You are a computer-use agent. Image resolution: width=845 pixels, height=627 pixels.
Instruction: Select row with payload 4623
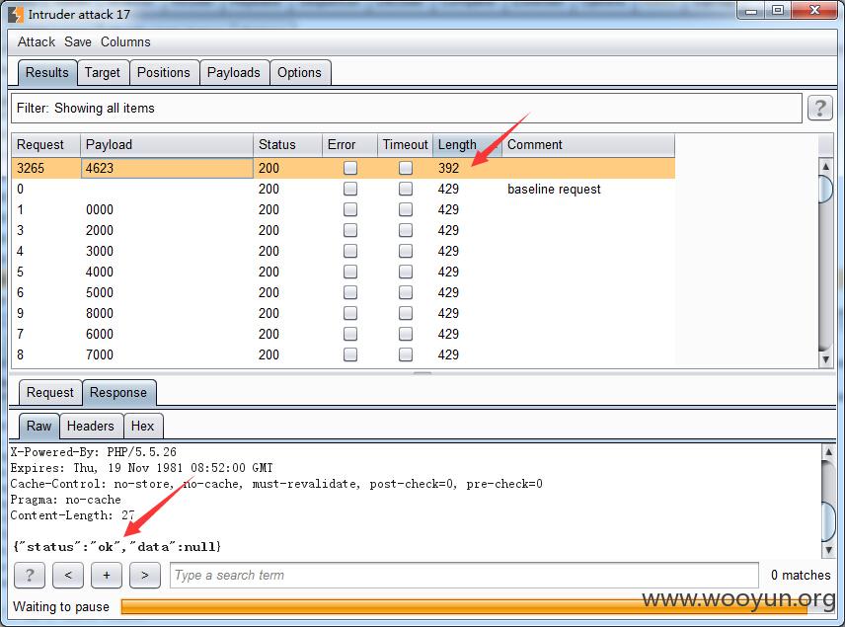(343, 168)
